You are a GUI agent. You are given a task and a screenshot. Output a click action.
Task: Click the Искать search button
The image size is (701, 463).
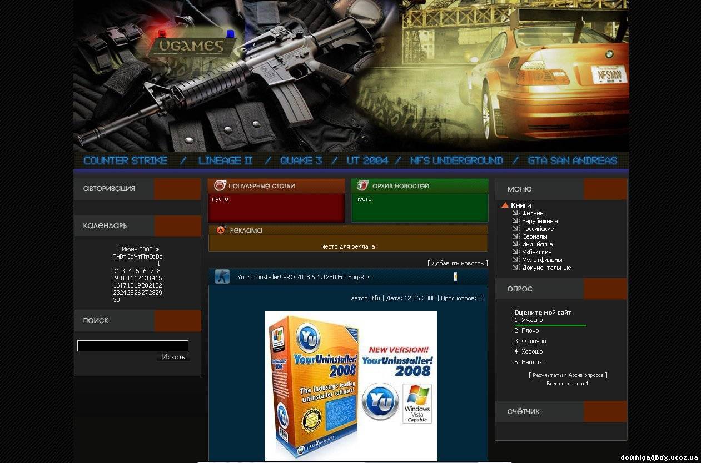(173, 357)
